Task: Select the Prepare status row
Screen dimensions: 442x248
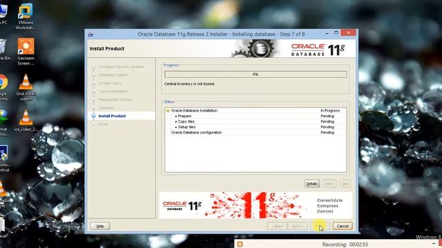Action: click(x=256, y=116)
